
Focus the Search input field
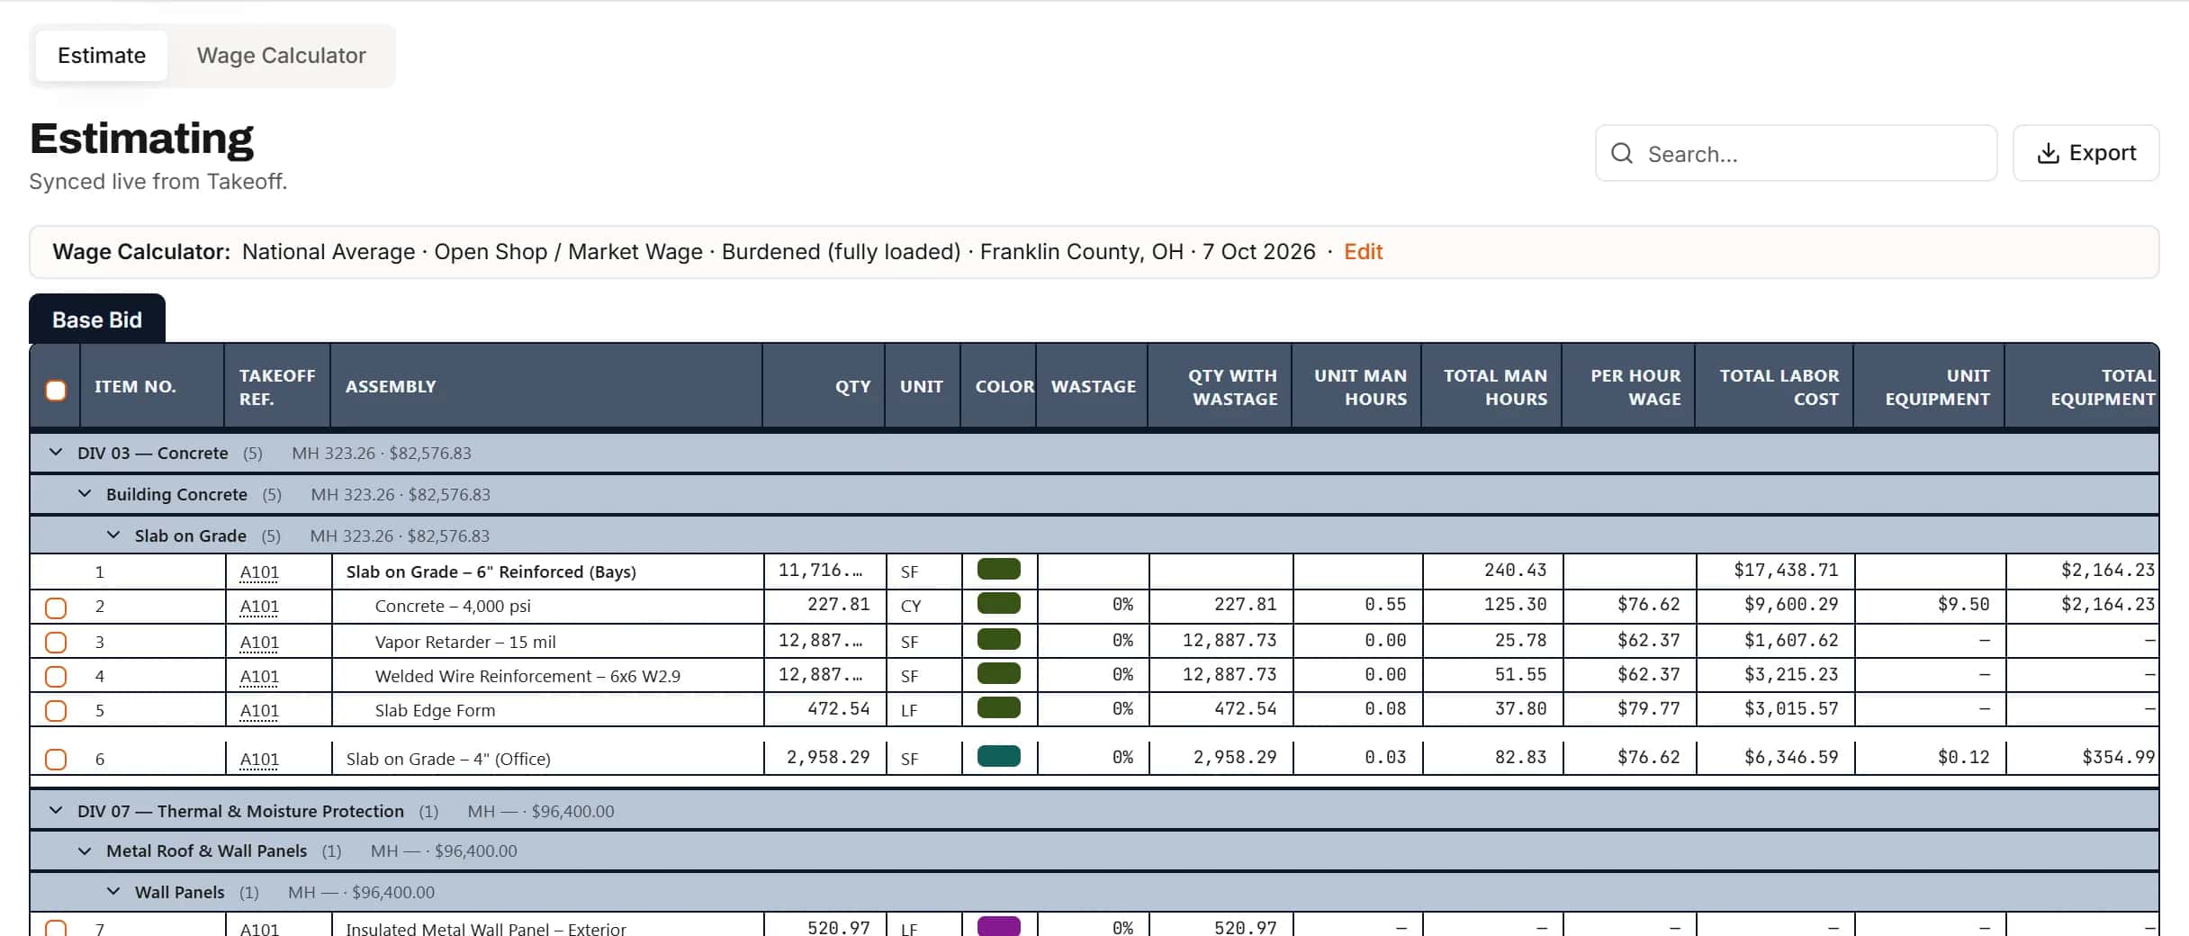coord(1796,154)
